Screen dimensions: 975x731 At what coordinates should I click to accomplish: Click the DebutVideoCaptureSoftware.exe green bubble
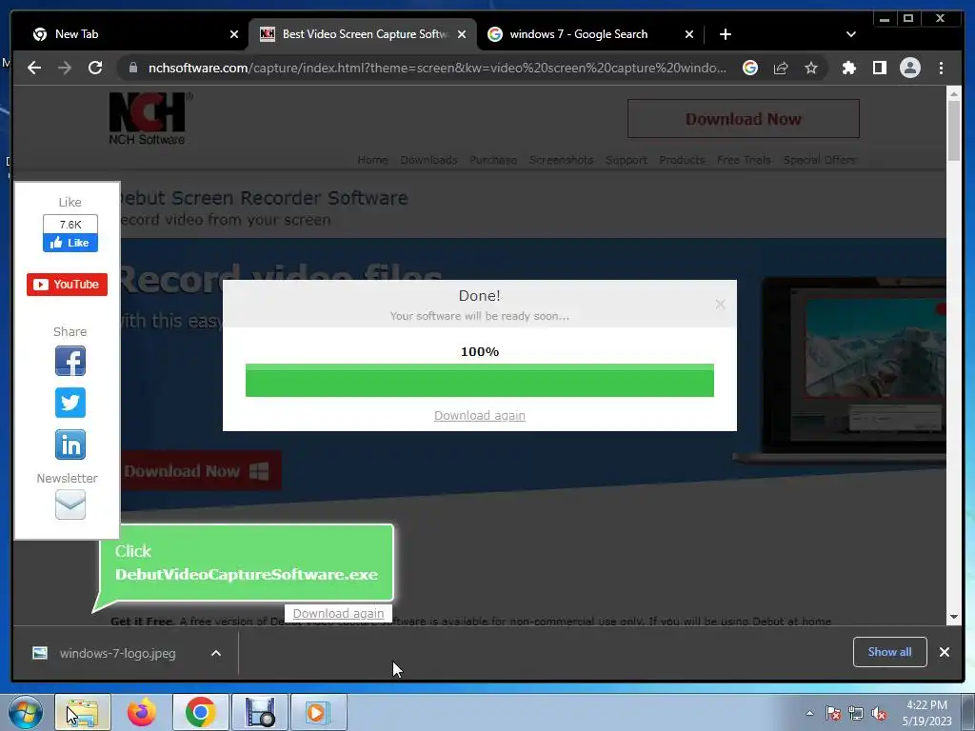tap(247, 563)
